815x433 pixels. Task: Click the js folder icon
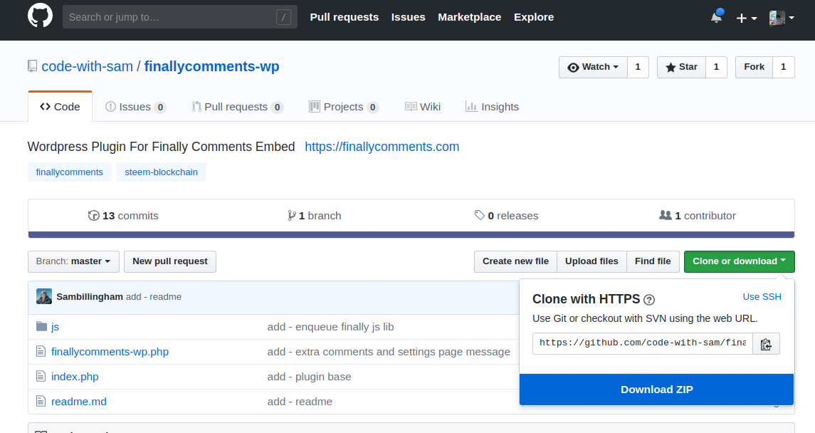point(41,327)
